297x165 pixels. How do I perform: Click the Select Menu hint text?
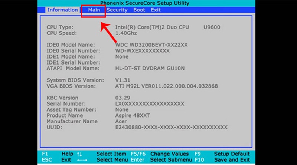(x=112, y=160)
